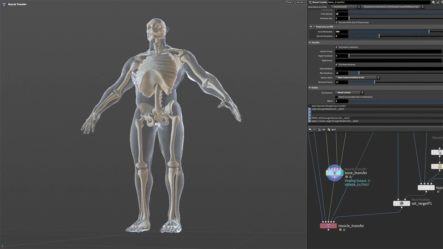The height and width of the screenshot is (249, 443).
Task: Click the lock icon under muscle_transfer node
Action: coord(344,230)
